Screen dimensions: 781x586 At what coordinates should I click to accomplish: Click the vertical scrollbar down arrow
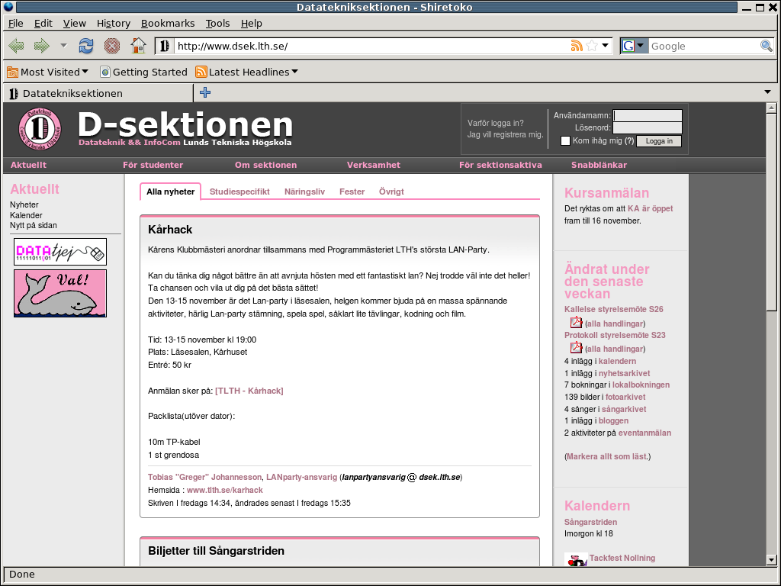tap(771, 560)
